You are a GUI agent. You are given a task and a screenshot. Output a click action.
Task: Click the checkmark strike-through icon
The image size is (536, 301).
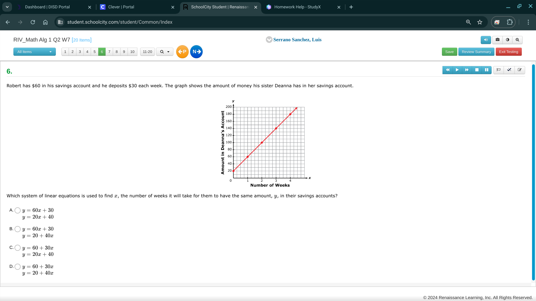(x=509, y=70)
